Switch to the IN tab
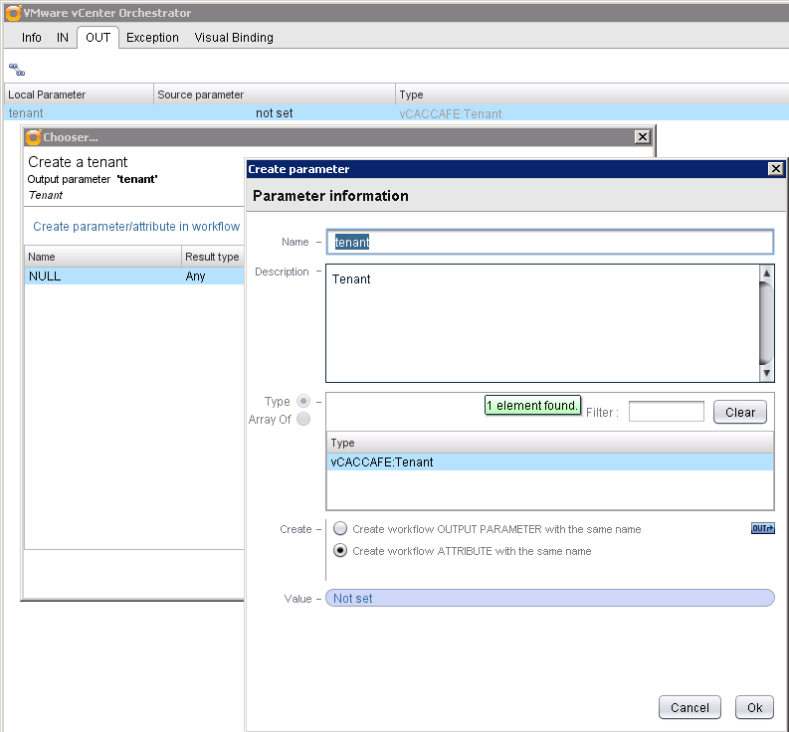 click(63, 38)
